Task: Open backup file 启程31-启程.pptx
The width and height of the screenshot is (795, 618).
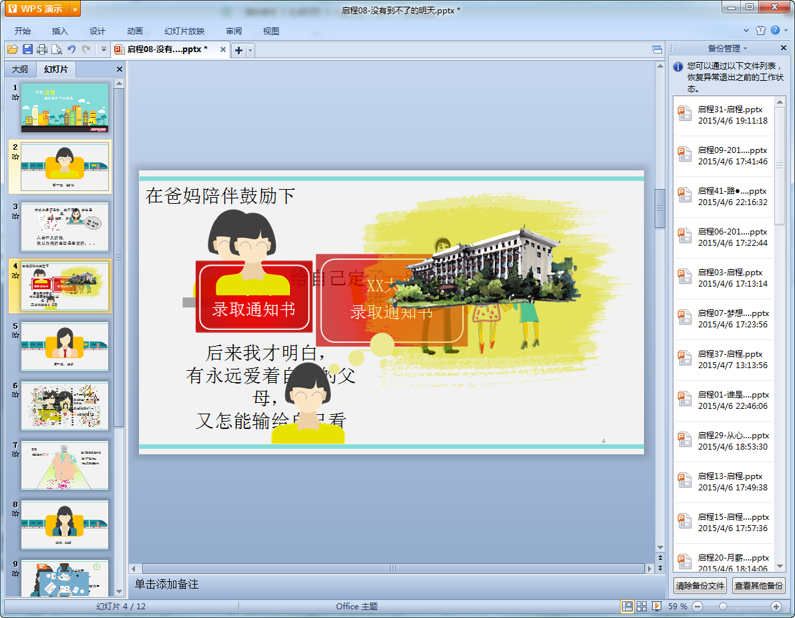Action: click(724, 115)
